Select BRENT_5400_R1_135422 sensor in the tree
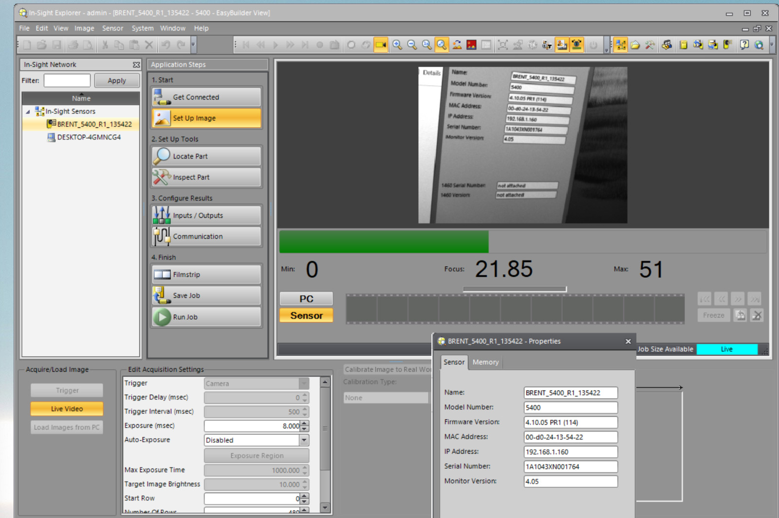 coord(89,124)
